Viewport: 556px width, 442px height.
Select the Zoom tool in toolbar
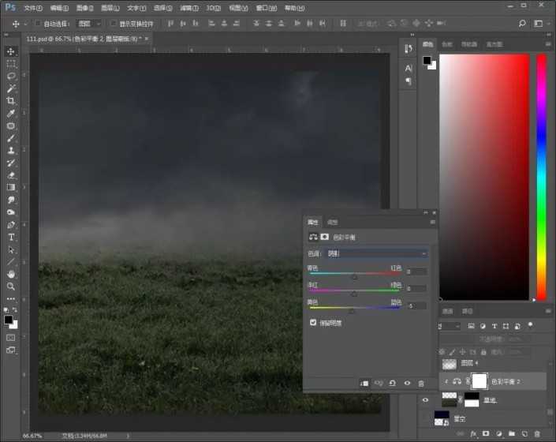11,286
